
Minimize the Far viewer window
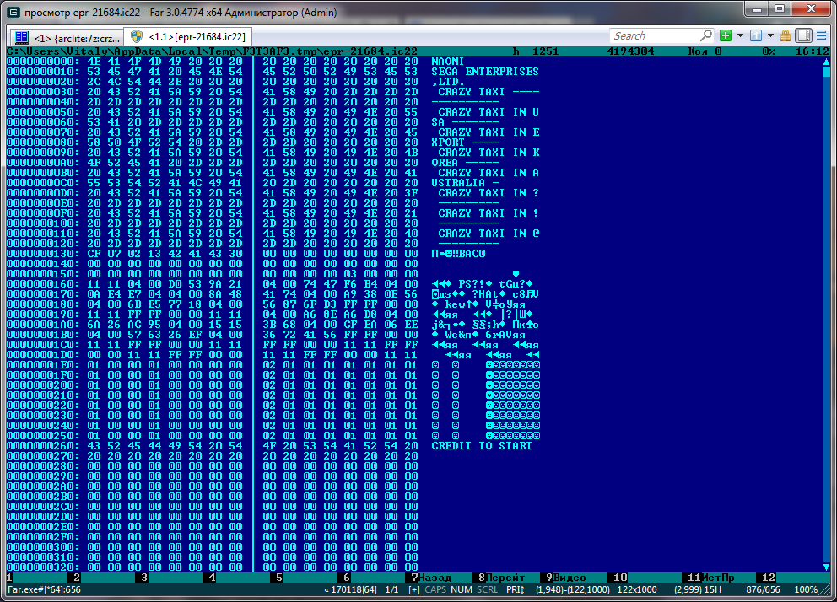pyautogui.click(x=757, y=9)
